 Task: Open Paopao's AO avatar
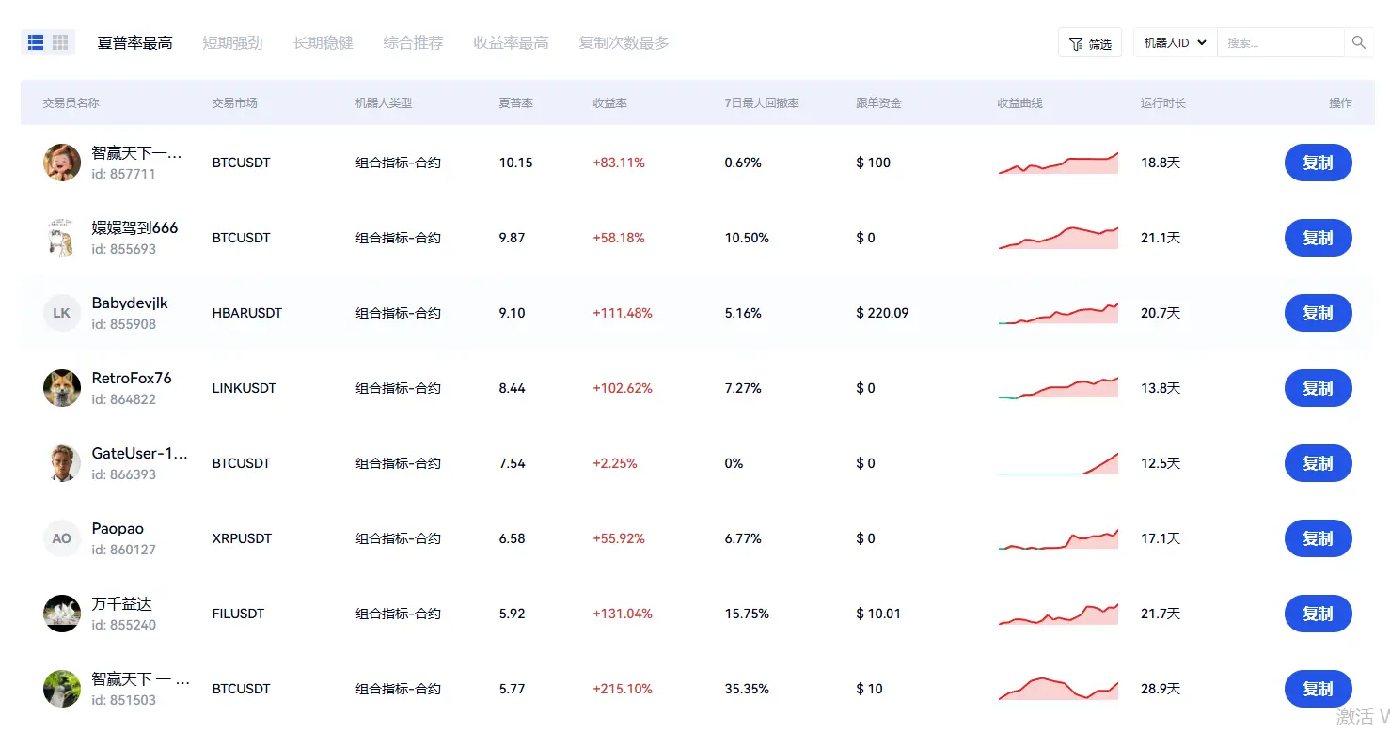(x=62, y=538)
